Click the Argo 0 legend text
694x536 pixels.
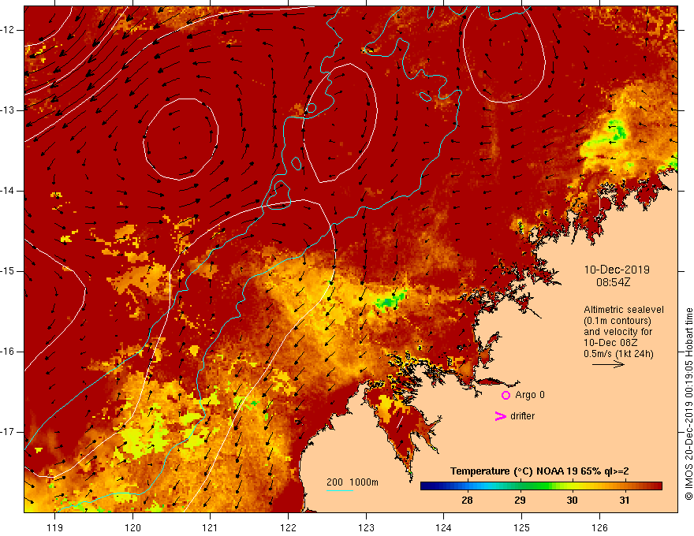[x=530, y=395]
